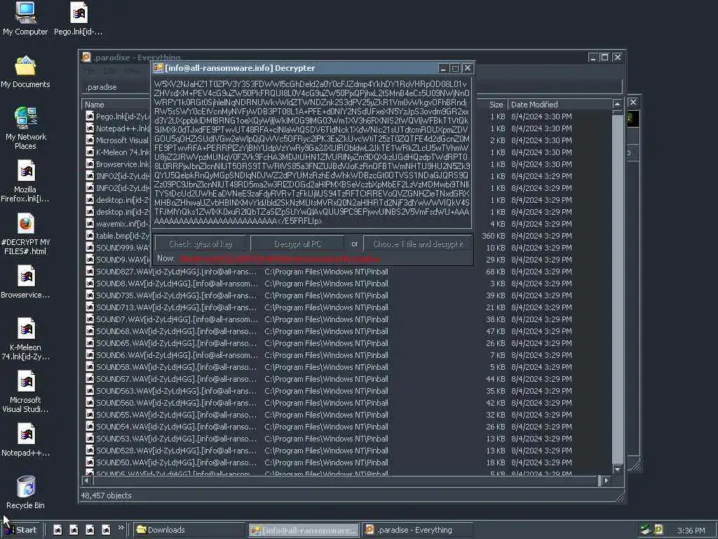Click file icon beside SOUND827.WAV row
The image size is (718, 539).
pyautogui.click(x=90, y=272)
